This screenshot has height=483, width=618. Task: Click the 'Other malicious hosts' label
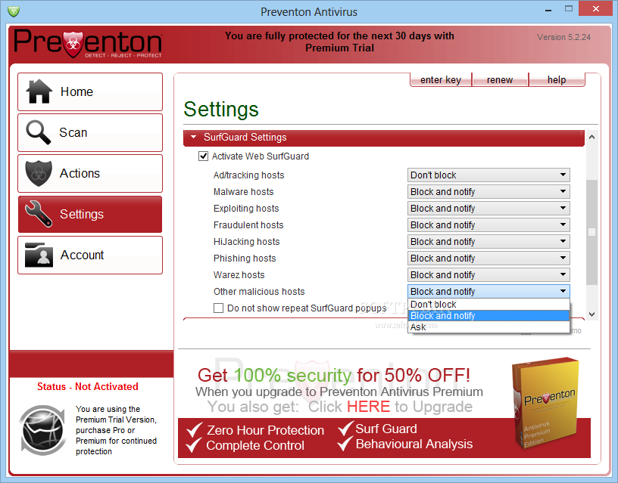(x=259, y=292)
